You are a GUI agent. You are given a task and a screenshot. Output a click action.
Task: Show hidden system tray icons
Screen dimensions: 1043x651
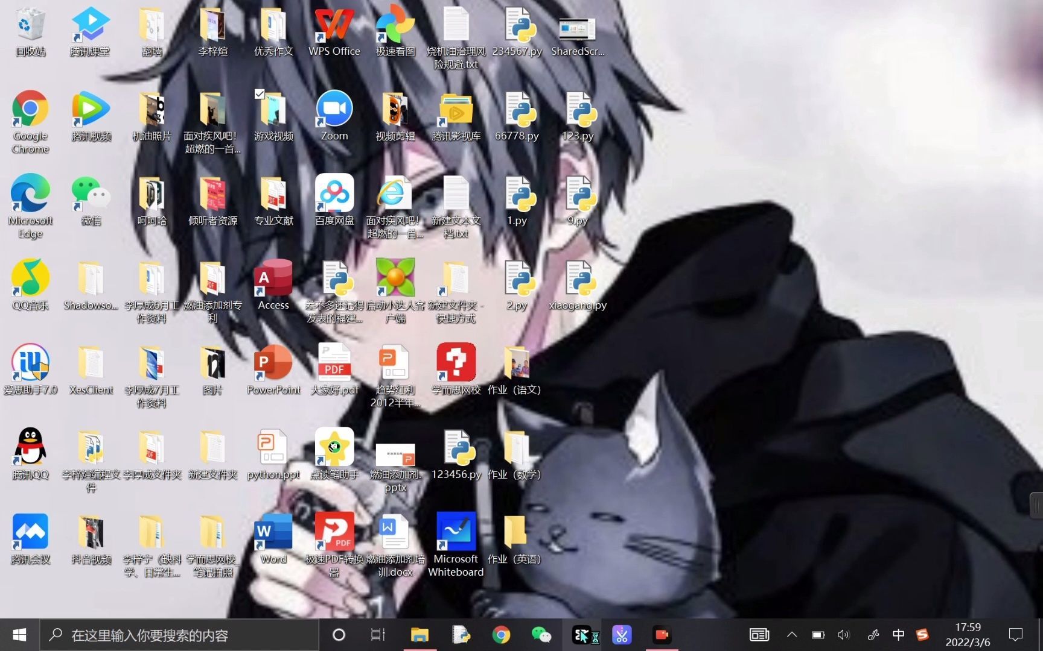pyautogui.click(x=792, y=635)
